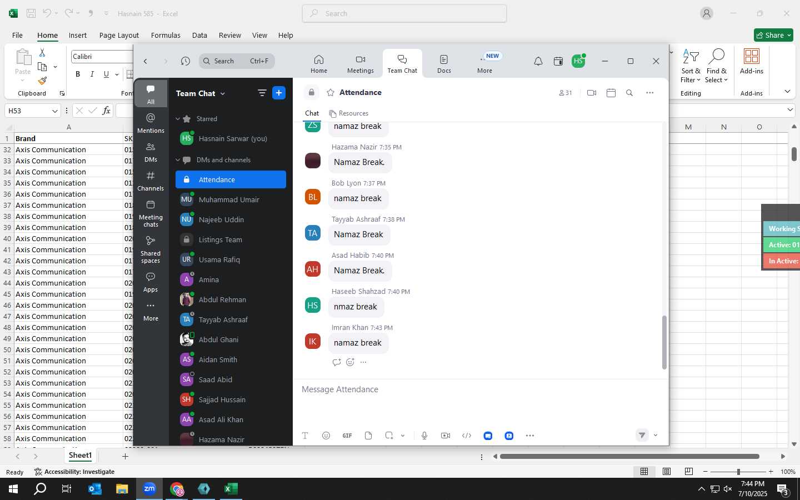
Task: Toggle underline in Excel ribbon
Action: tap(106, 74)
